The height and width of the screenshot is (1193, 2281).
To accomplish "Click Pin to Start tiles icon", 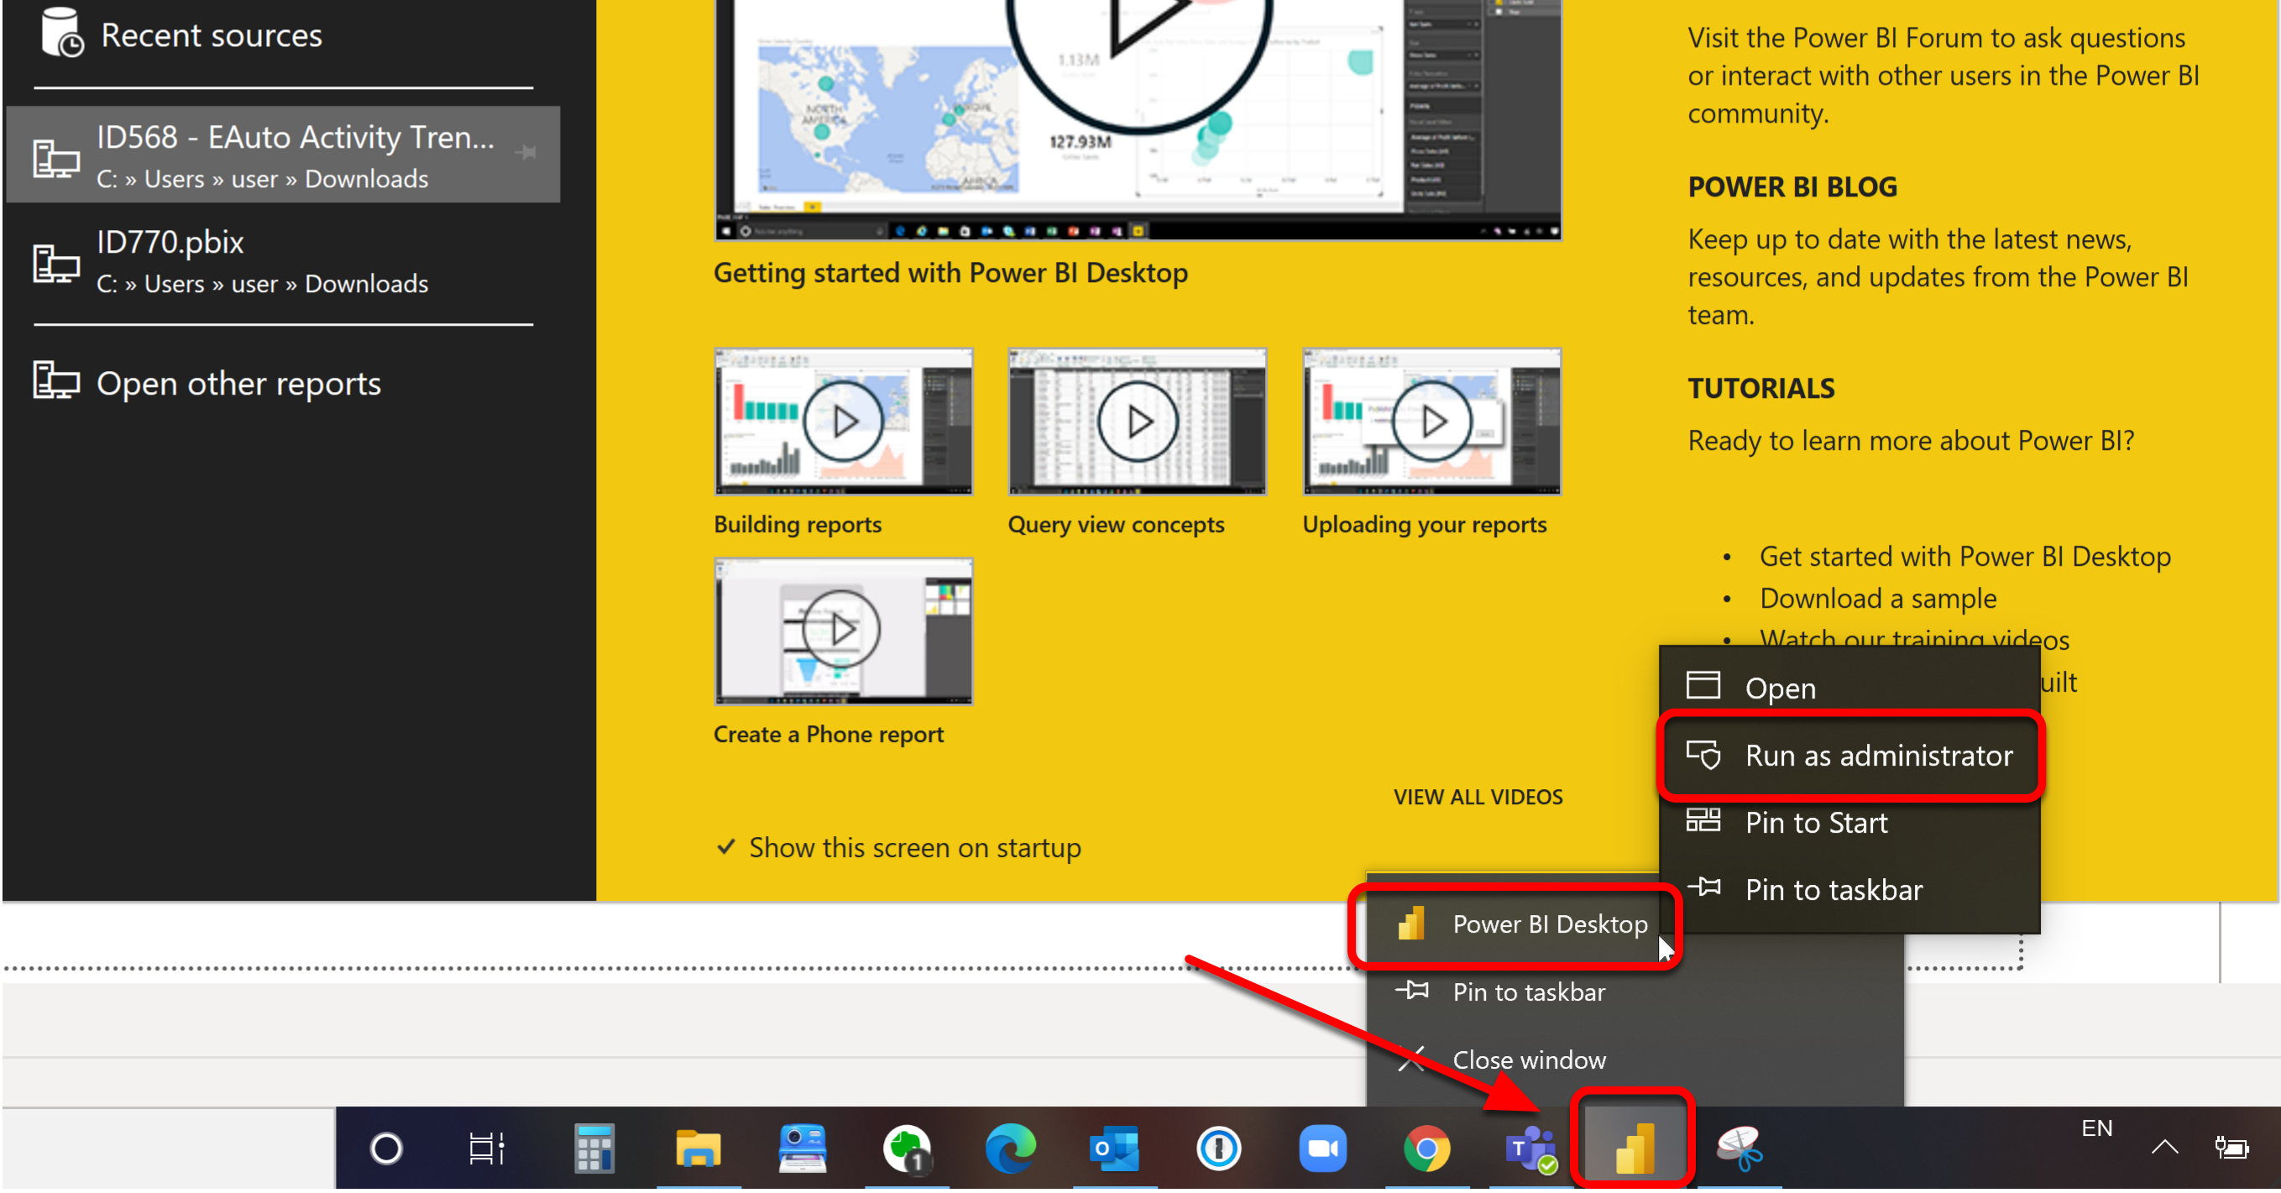I will (1703, 819).
